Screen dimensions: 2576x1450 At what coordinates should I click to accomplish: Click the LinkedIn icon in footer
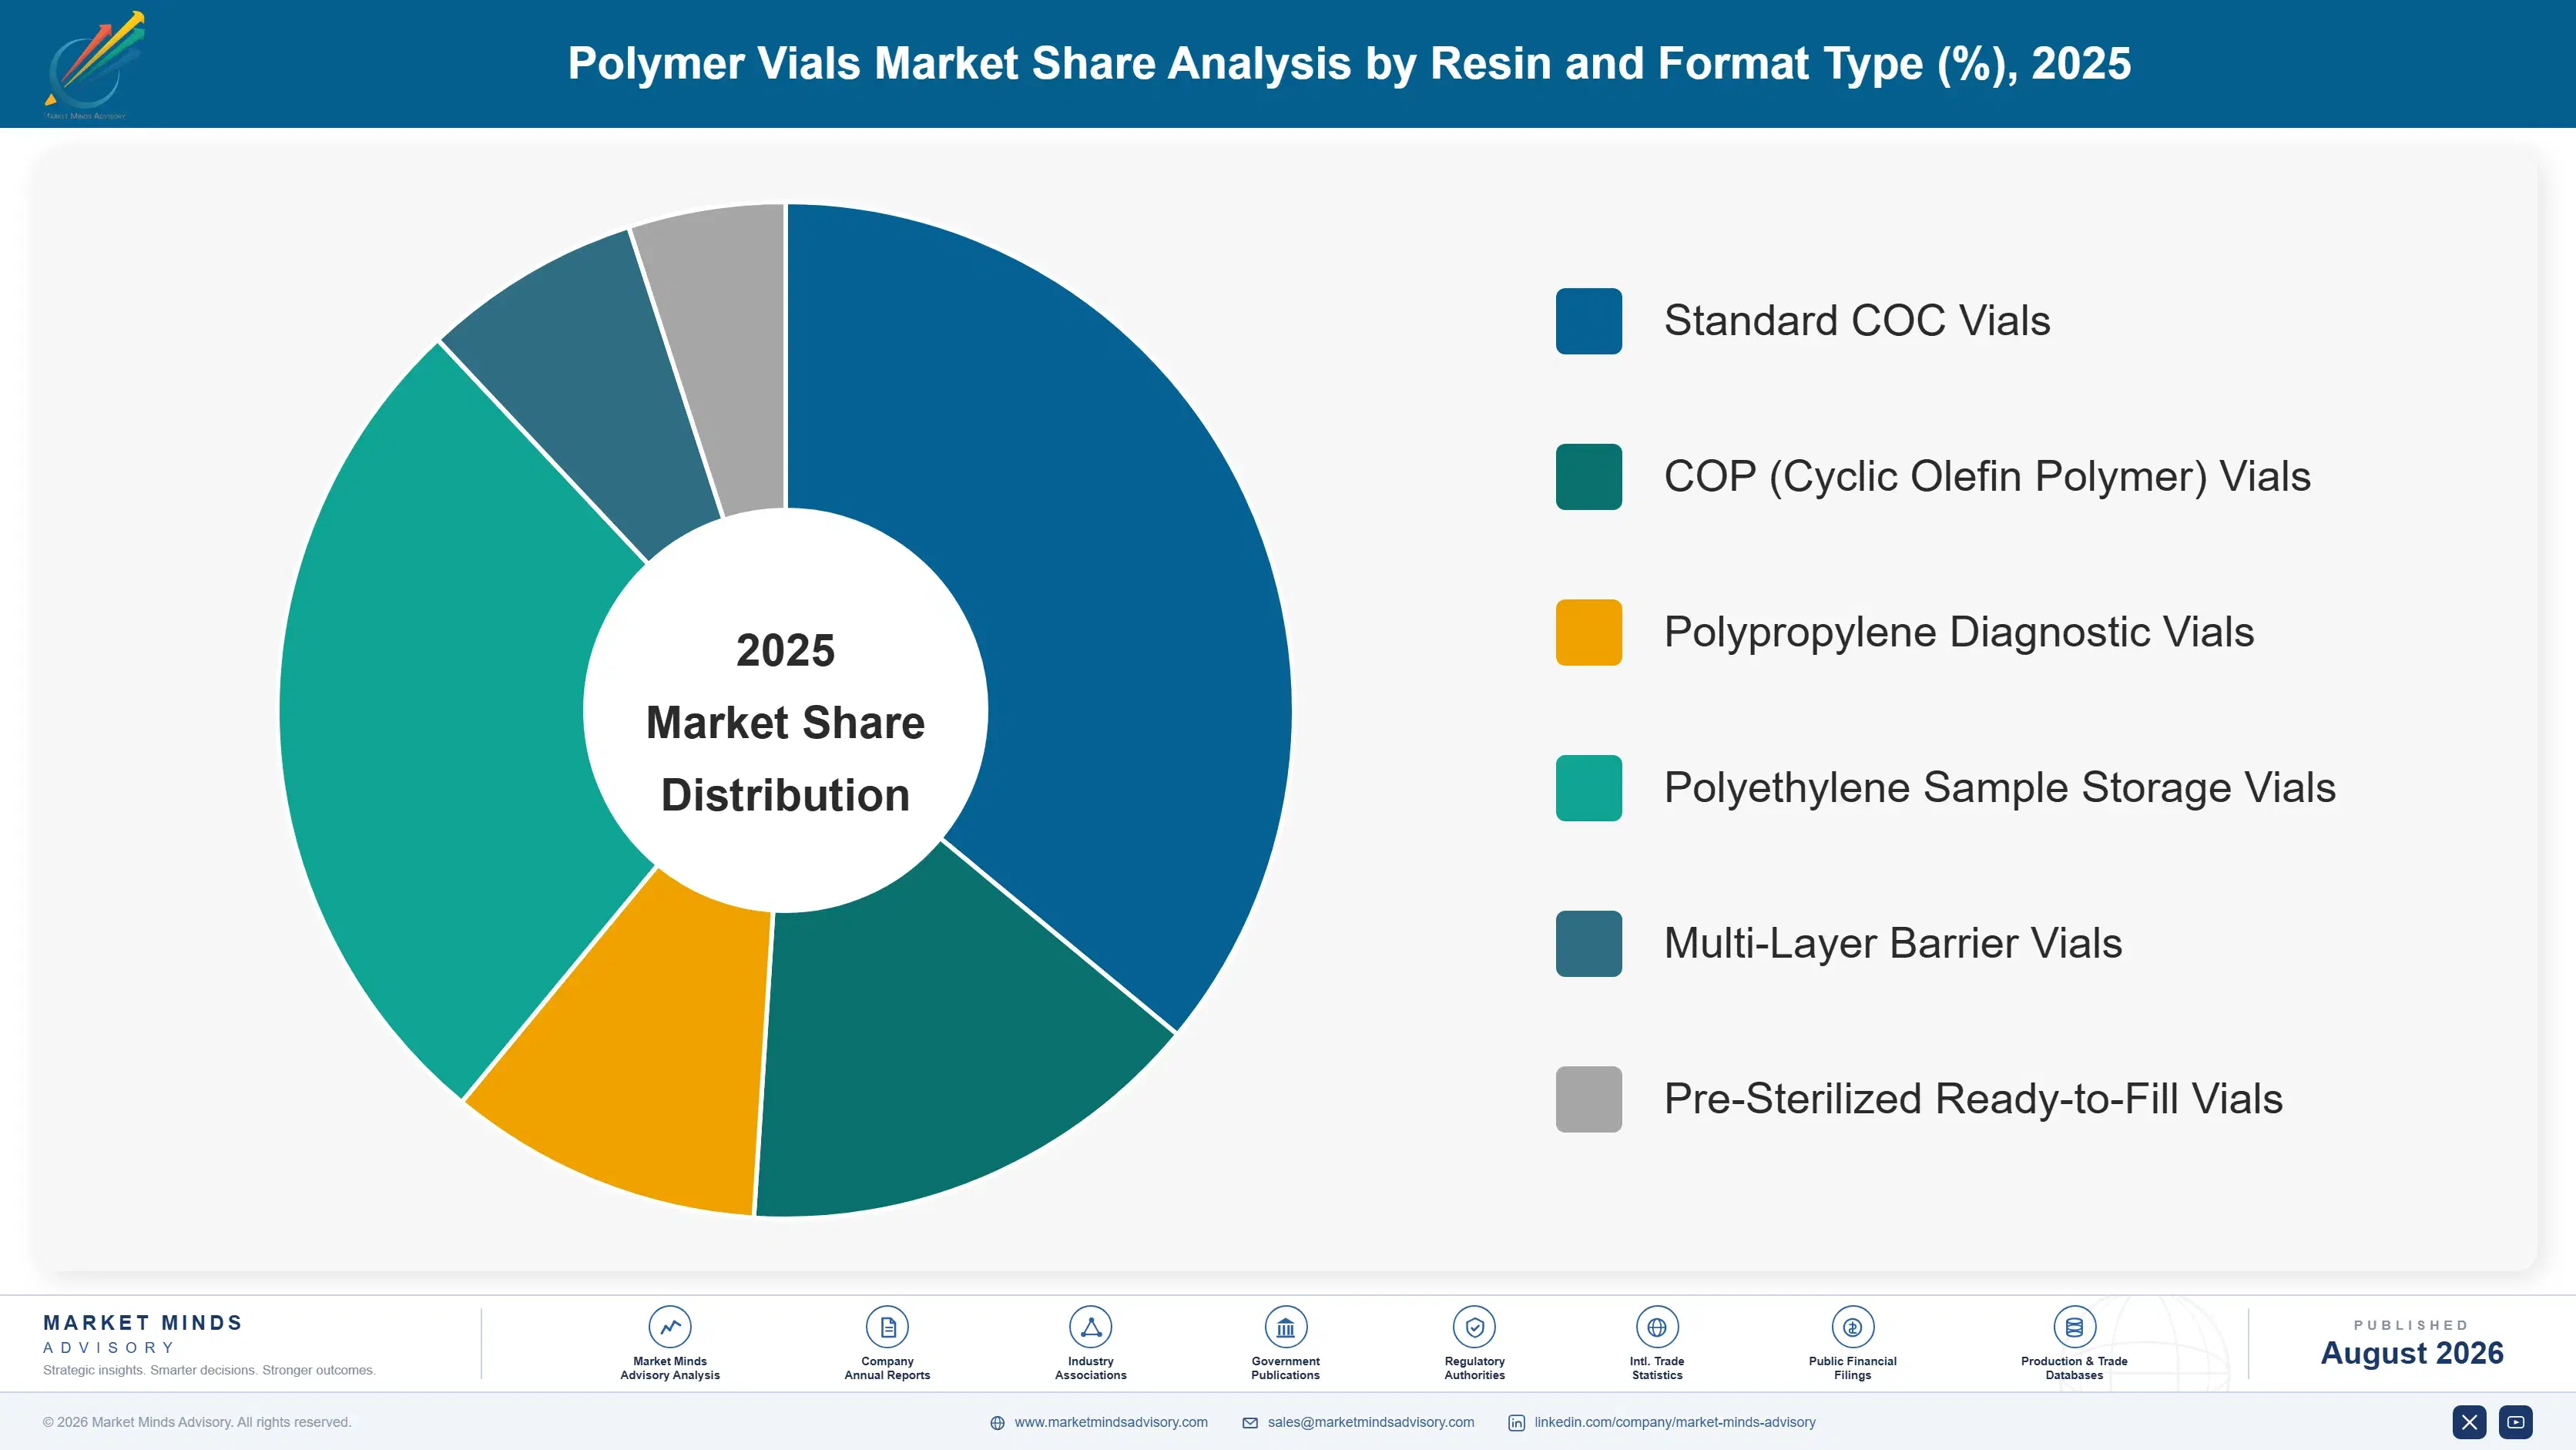click(1516, 1423)
